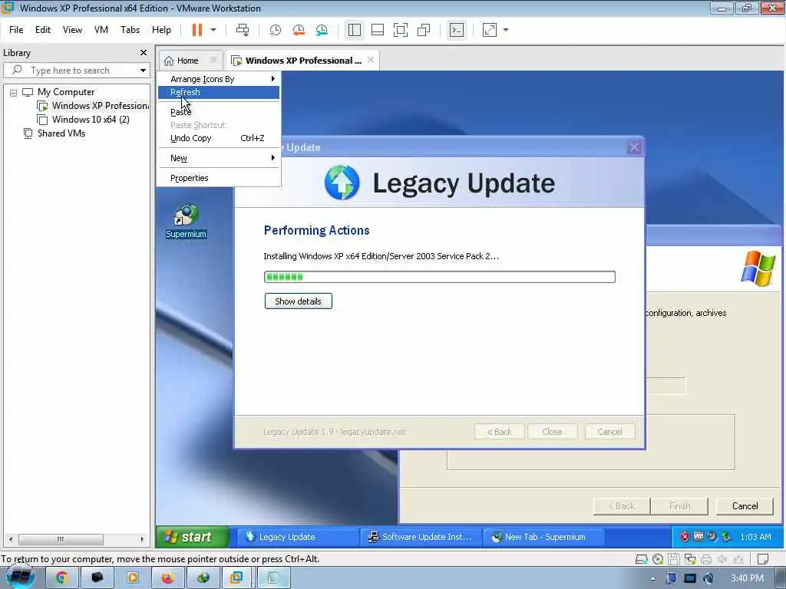Click the Legacy Update globe logo

tap(342, 183)
